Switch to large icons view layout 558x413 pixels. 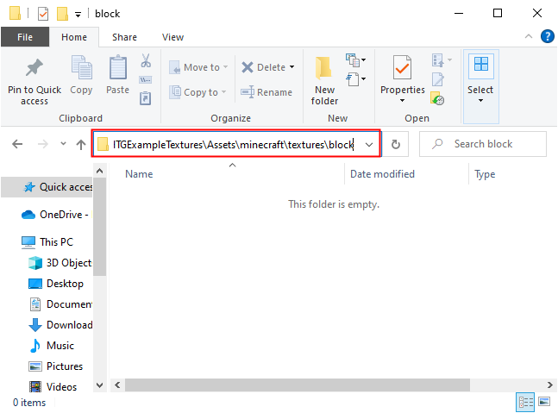543,402
